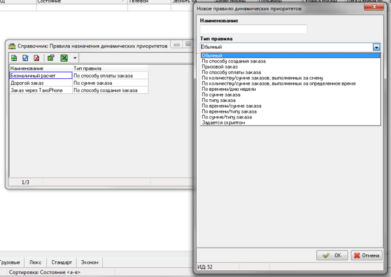Image resolution: width=391 pixels, height=277 pixels.
Task: Switch to the Люкс tab
Action: click(35, 263)
